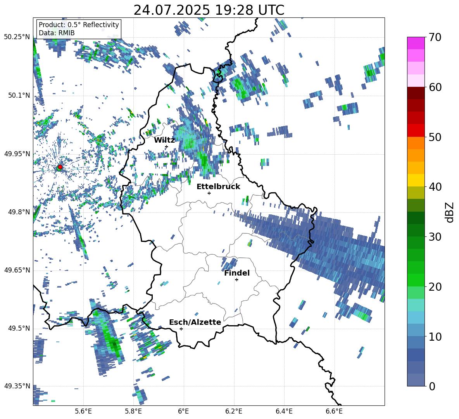Viewport: 459px width, 419px height.
Task: Click the 5.6°E longitude label
Action: 83,411
